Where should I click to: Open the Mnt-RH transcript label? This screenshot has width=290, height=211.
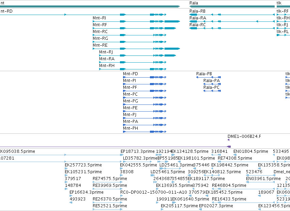coord(107,66)
